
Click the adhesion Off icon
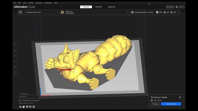pyautogui.click(x=171, y=12)
